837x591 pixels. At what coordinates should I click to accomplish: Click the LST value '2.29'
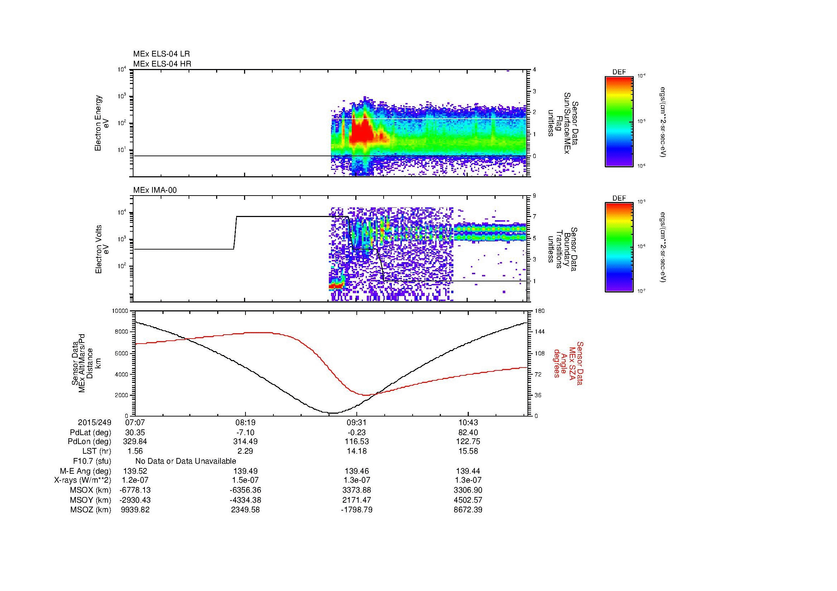pos(246,451)
